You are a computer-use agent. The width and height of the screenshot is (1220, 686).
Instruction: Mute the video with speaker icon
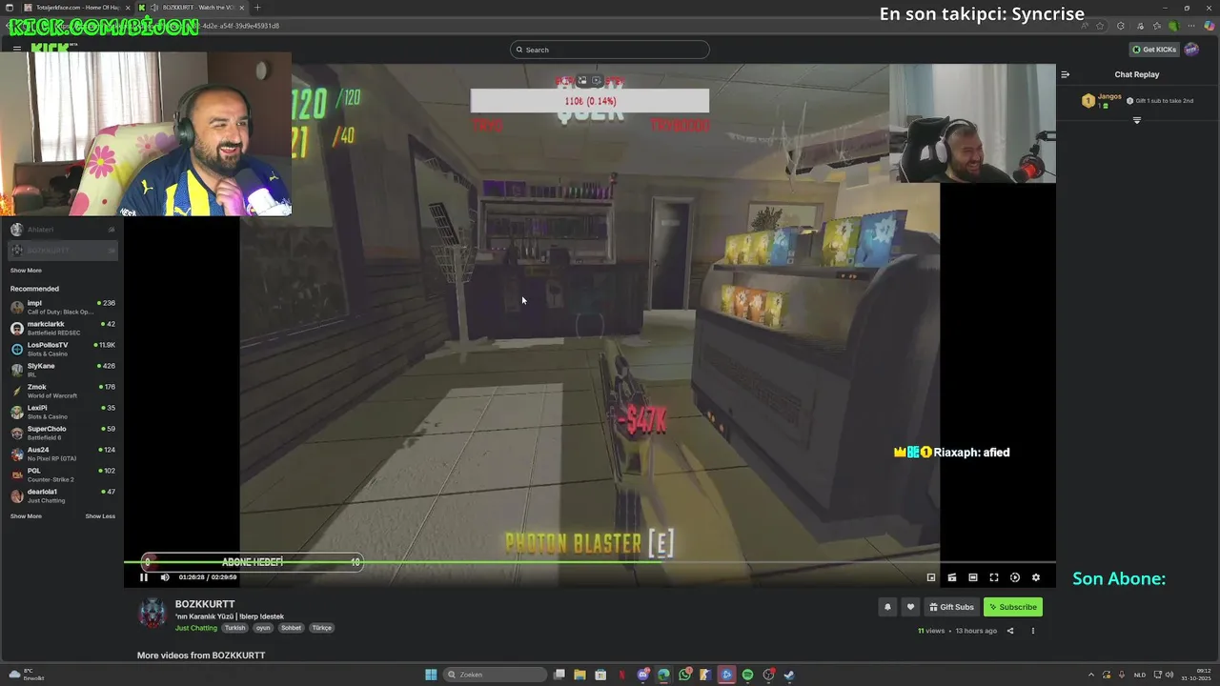165,577
